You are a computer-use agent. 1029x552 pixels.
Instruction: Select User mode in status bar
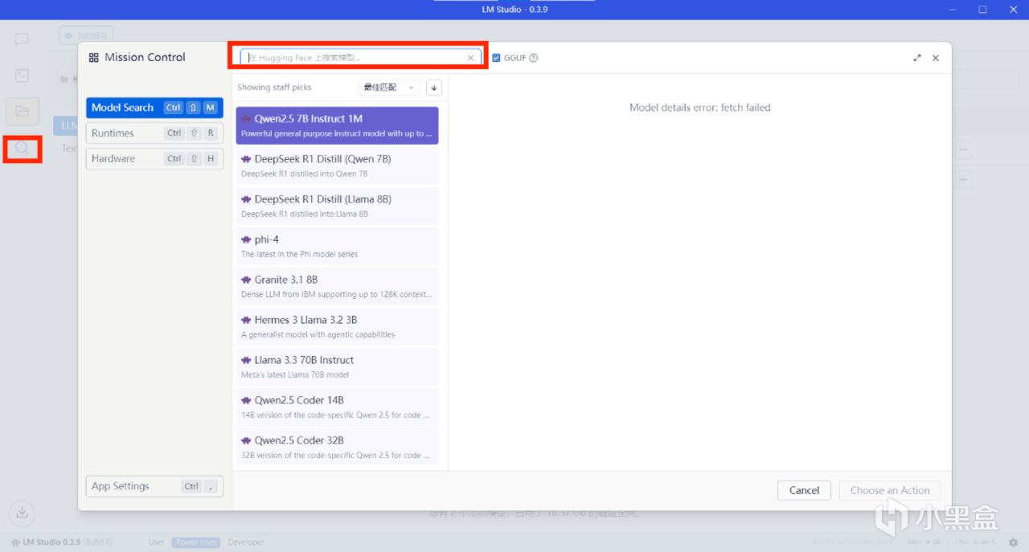point(156,542)
